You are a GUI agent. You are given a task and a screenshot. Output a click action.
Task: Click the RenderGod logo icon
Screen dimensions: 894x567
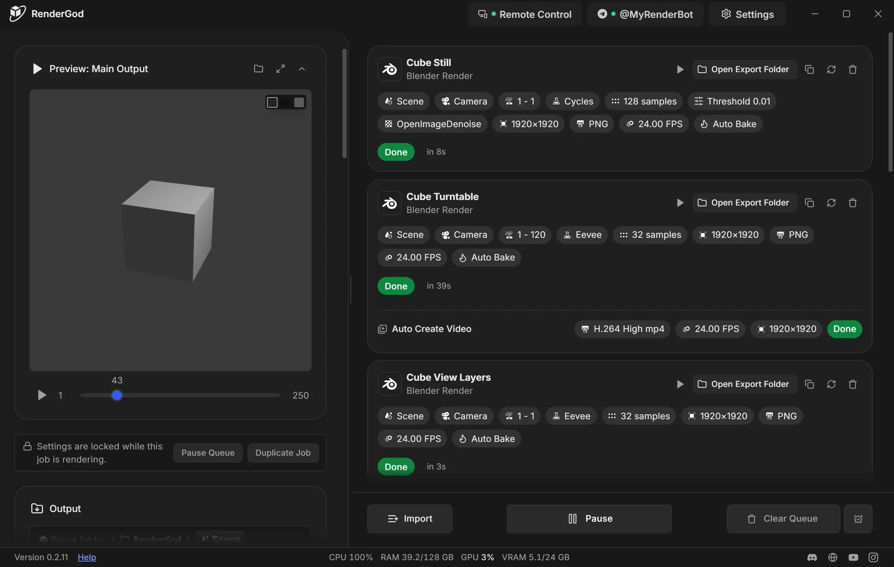click(17, 14)
